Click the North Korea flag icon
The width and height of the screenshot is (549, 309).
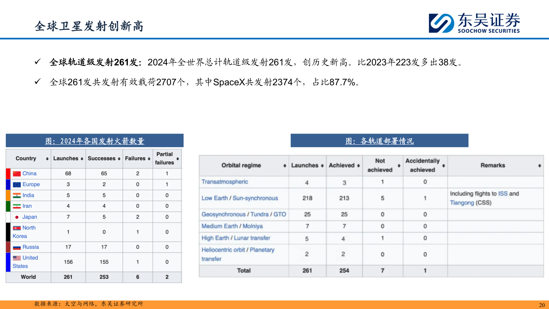pyautogui.click(x=17, y=228)
